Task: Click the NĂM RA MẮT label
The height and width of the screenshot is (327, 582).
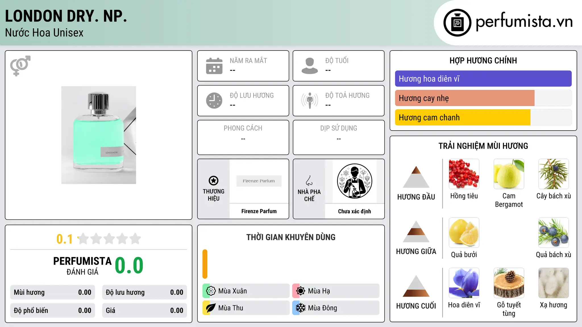Action: click(x=248, y=60)
